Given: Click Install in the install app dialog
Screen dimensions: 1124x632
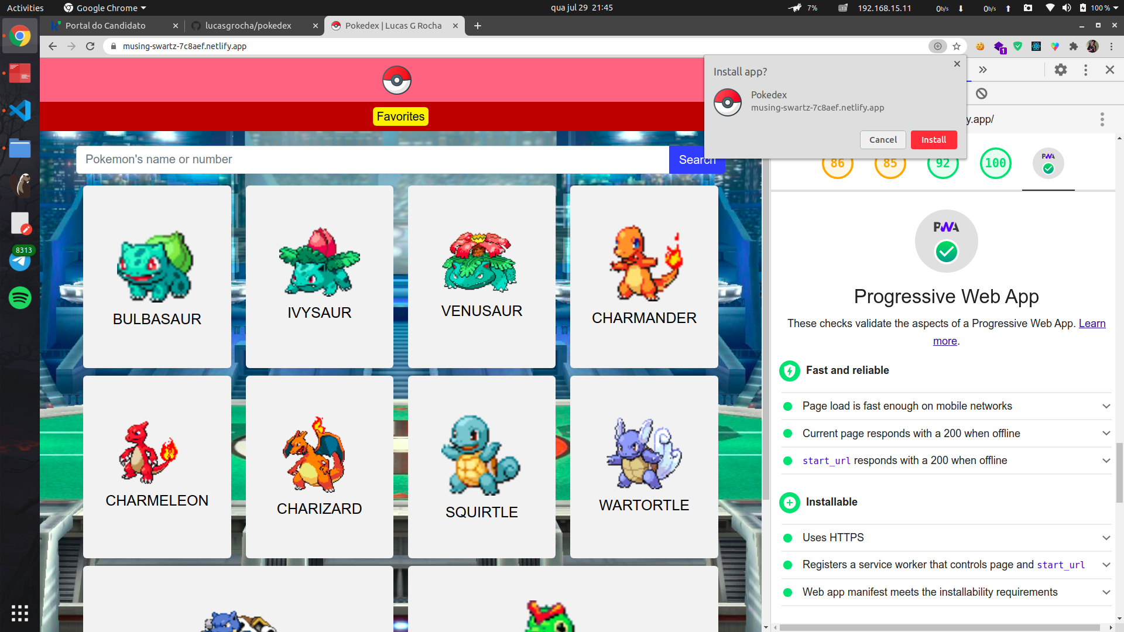Looking at the screenshot, I should (933, 140).
